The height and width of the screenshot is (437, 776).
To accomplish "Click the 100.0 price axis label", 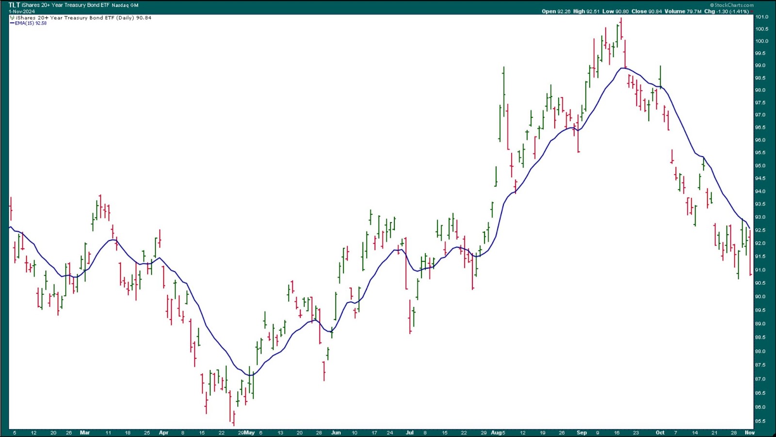I will coord(761,41).
